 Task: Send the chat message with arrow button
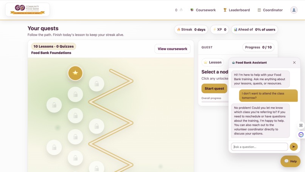tap(294, 147)
